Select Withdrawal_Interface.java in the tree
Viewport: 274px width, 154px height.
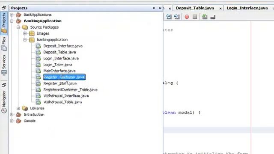66,96
